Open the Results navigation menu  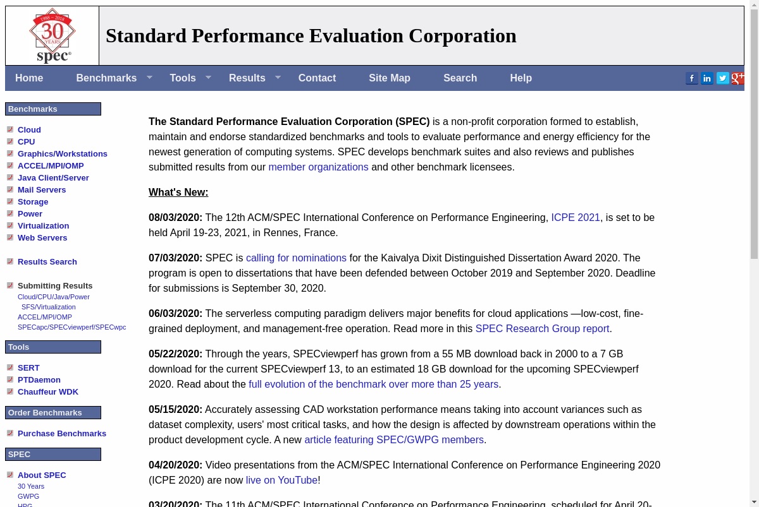tap(247, 78)
